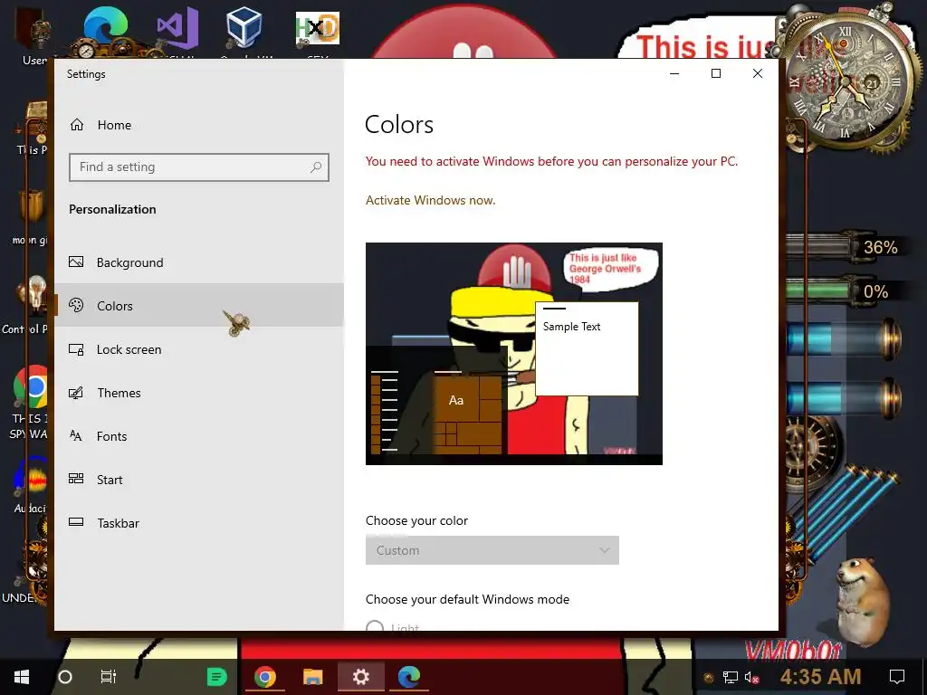Open Taskbar settings page
The height and width of the screenshot is (695, 927).
198,523
